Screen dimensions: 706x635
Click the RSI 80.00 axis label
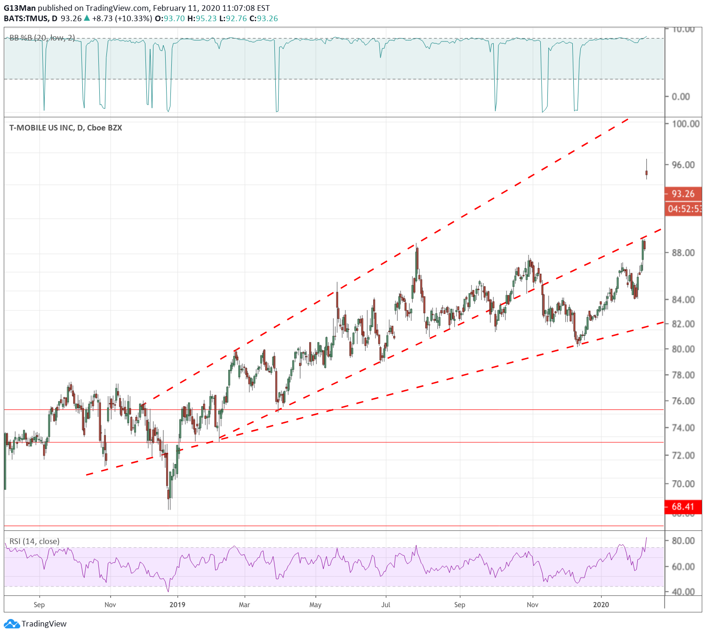point(683,541)
